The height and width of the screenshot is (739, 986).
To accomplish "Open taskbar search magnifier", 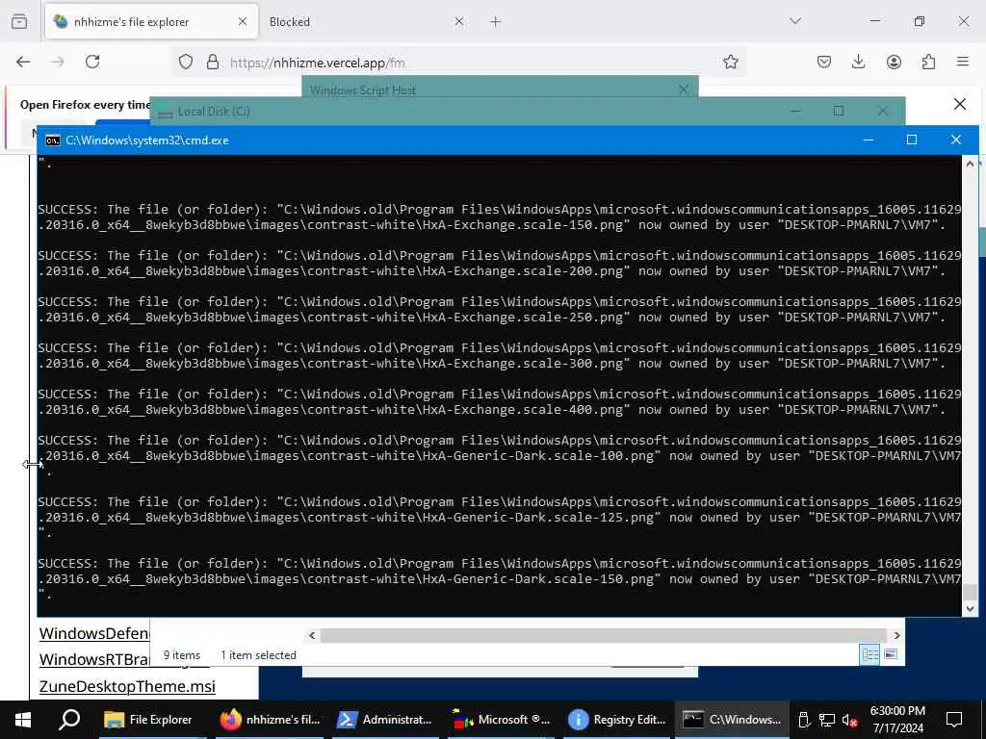I will pos(69,720).
